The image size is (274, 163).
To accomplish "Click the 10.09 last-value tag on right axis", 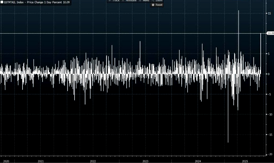I will (270, 33).
